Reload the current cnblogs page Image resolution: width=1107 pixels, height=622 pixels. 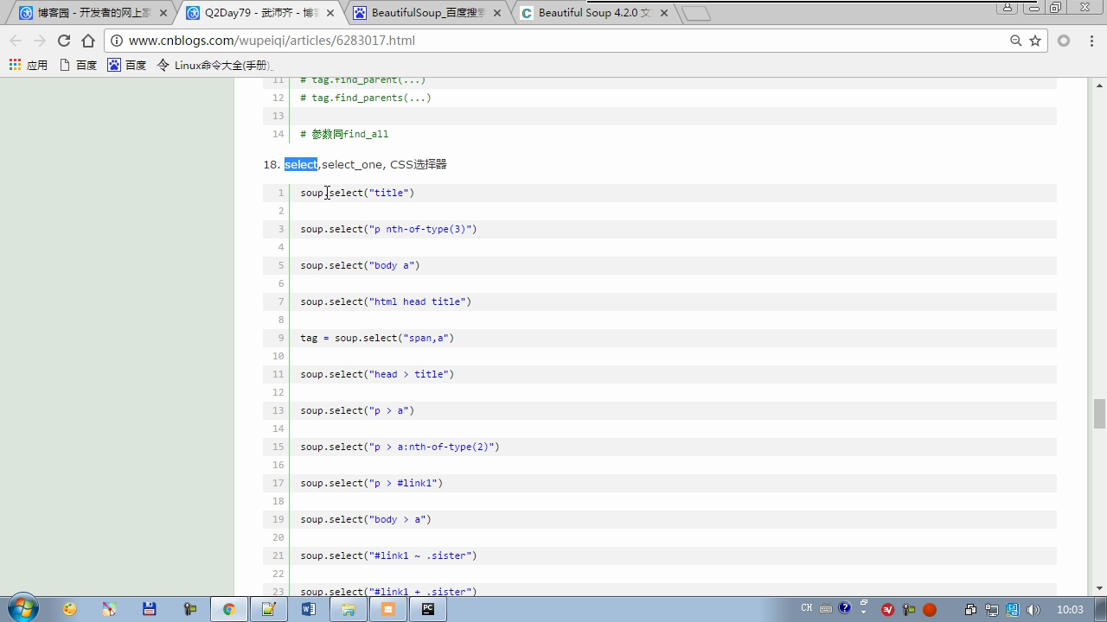[x=63, y=41]
